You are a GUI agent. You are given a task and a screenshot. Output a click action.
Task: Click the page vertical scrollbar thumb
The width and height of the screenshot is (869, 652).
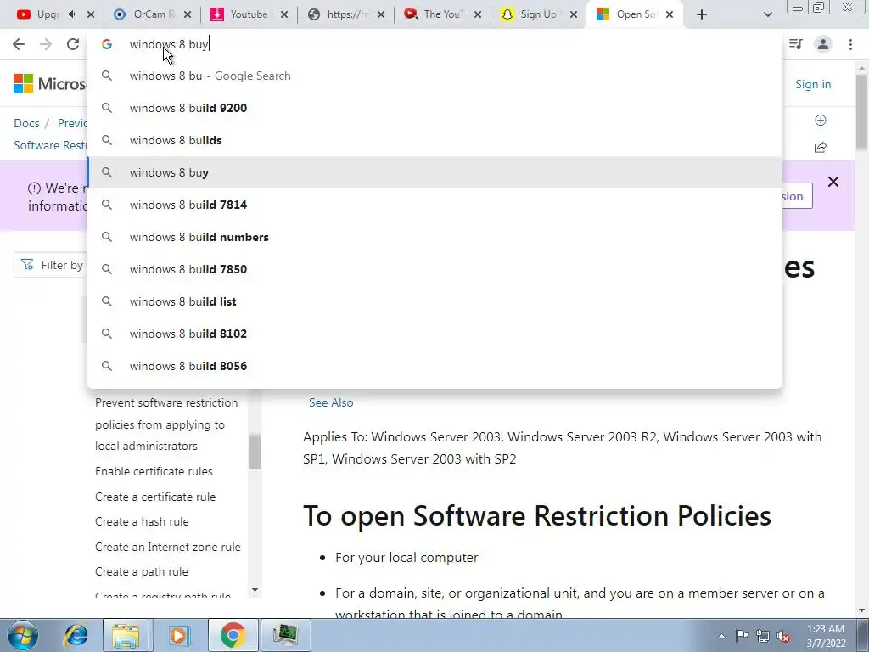pyautogui.click(x=862, y=111)
